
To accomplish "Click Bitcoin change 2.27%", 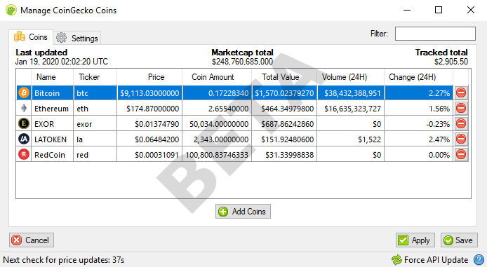I will (x=419, y=93).
